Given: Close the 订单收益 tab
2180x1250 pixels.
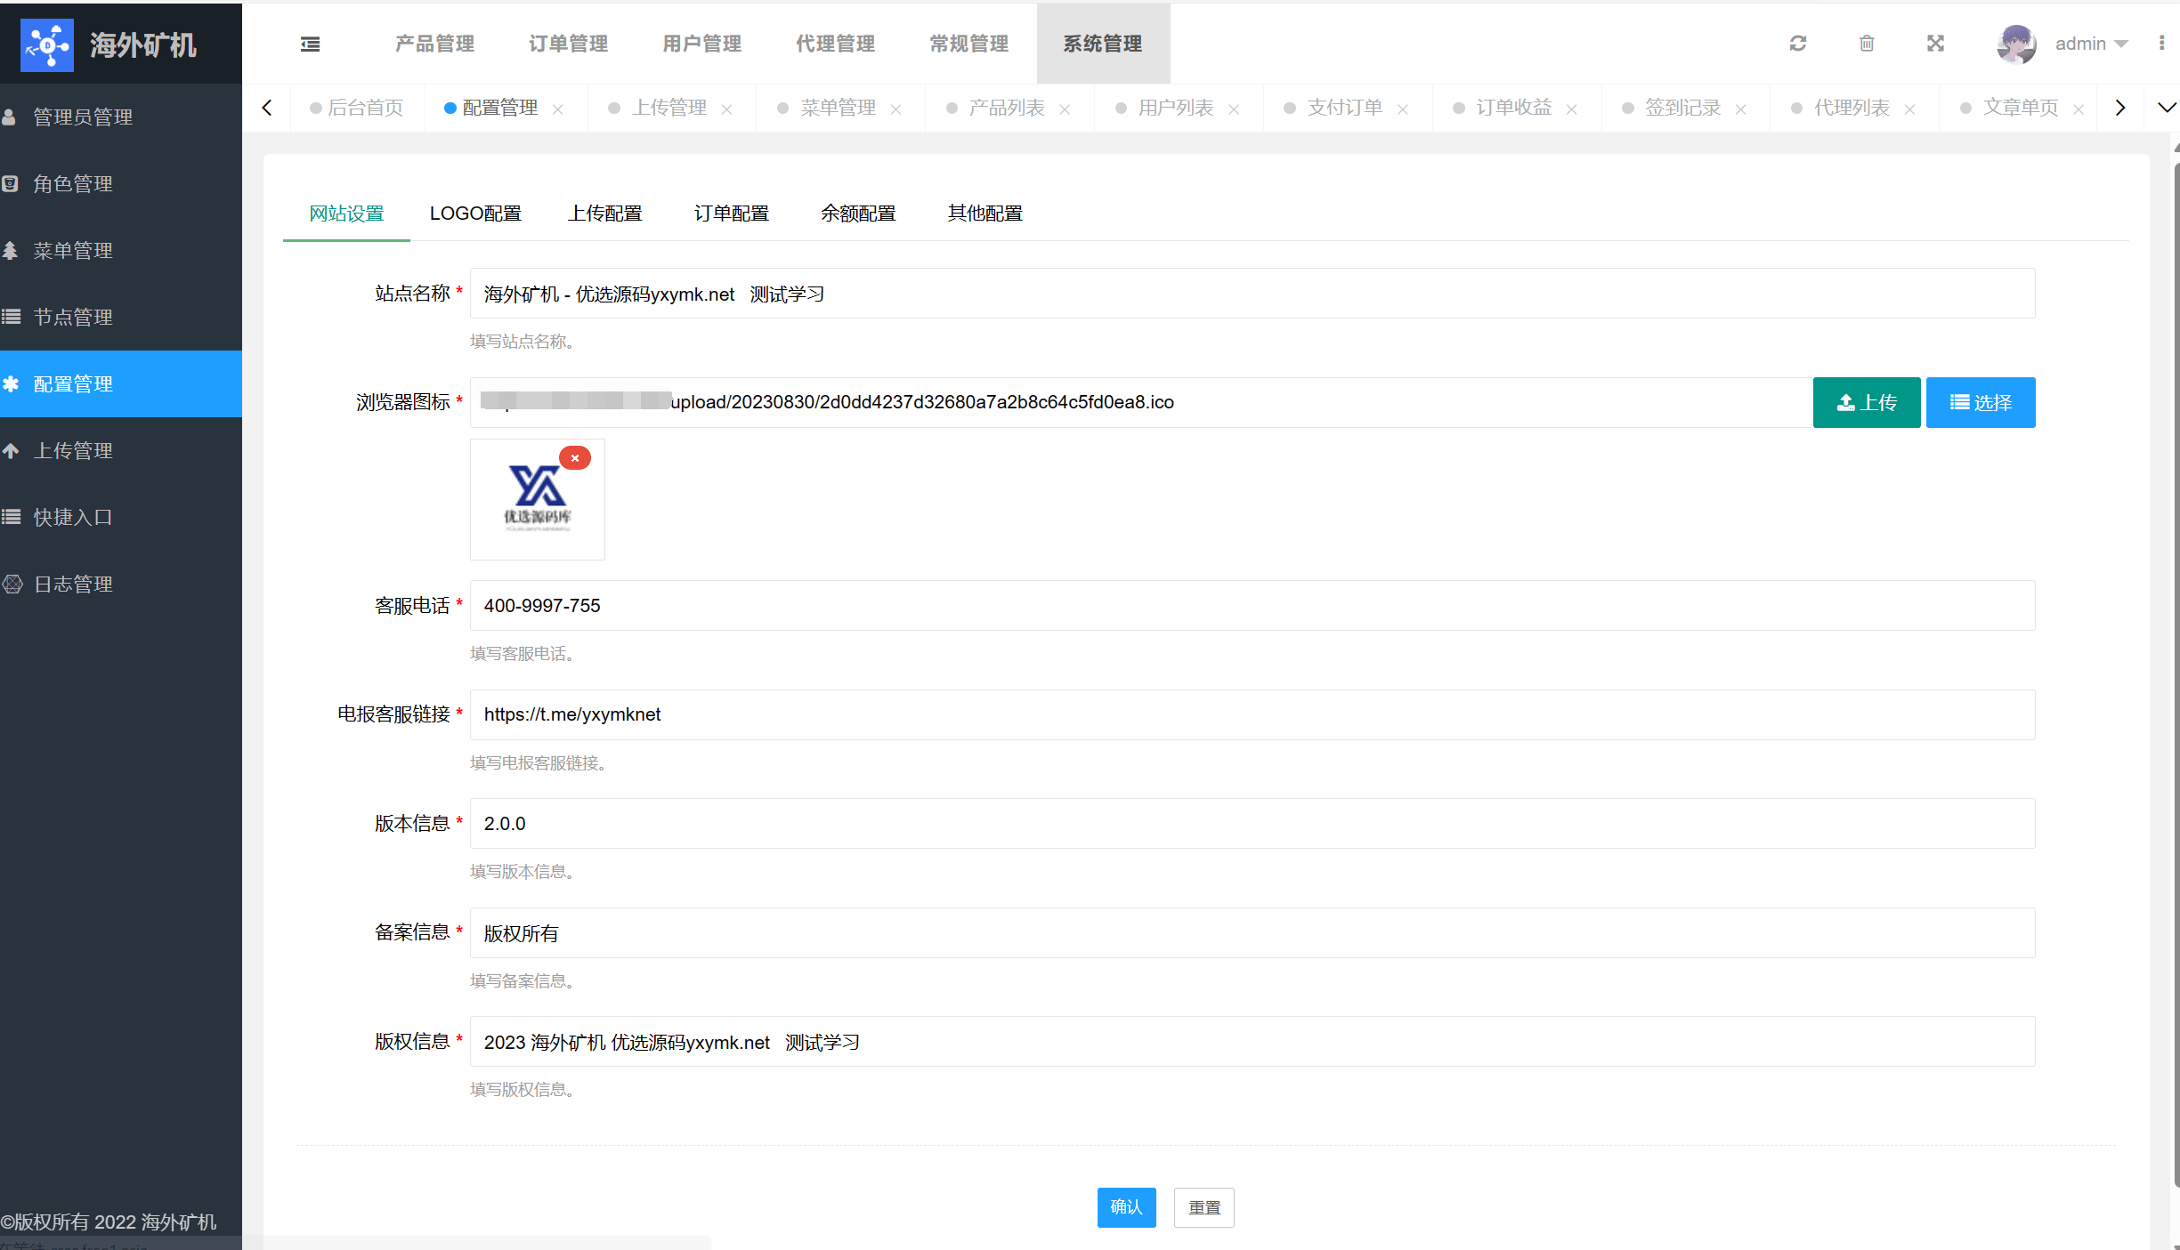Looking at the screenshot, I should (1572, 109).
